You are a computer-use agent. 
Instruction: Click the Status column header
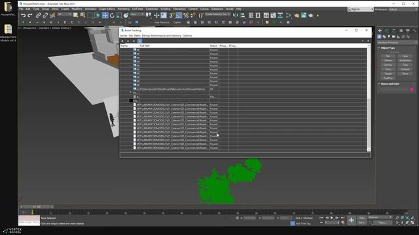(214, 46)
